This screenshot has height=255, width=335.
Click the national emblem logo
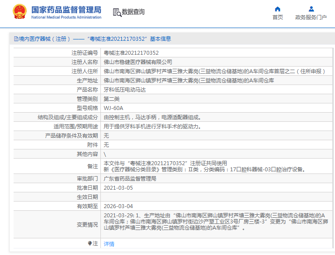(20, 11)
